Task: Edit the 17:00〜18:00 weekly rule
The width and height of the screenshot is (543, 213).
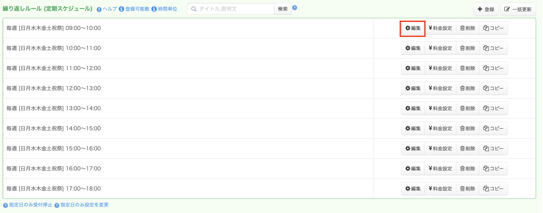Action: [x=413, y=189]
